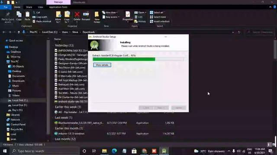Collapse the Earlier this week group
This screenshot has height=155, width=277.
click(x=68, y=107)
